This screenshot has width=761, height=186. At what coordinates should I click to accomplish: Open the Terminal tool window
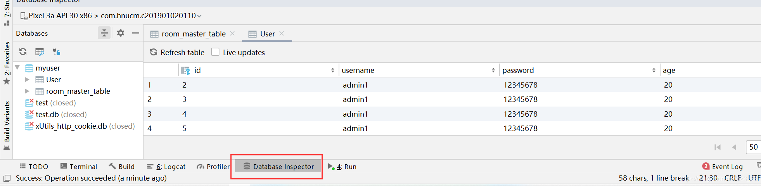tap(79, 166)
